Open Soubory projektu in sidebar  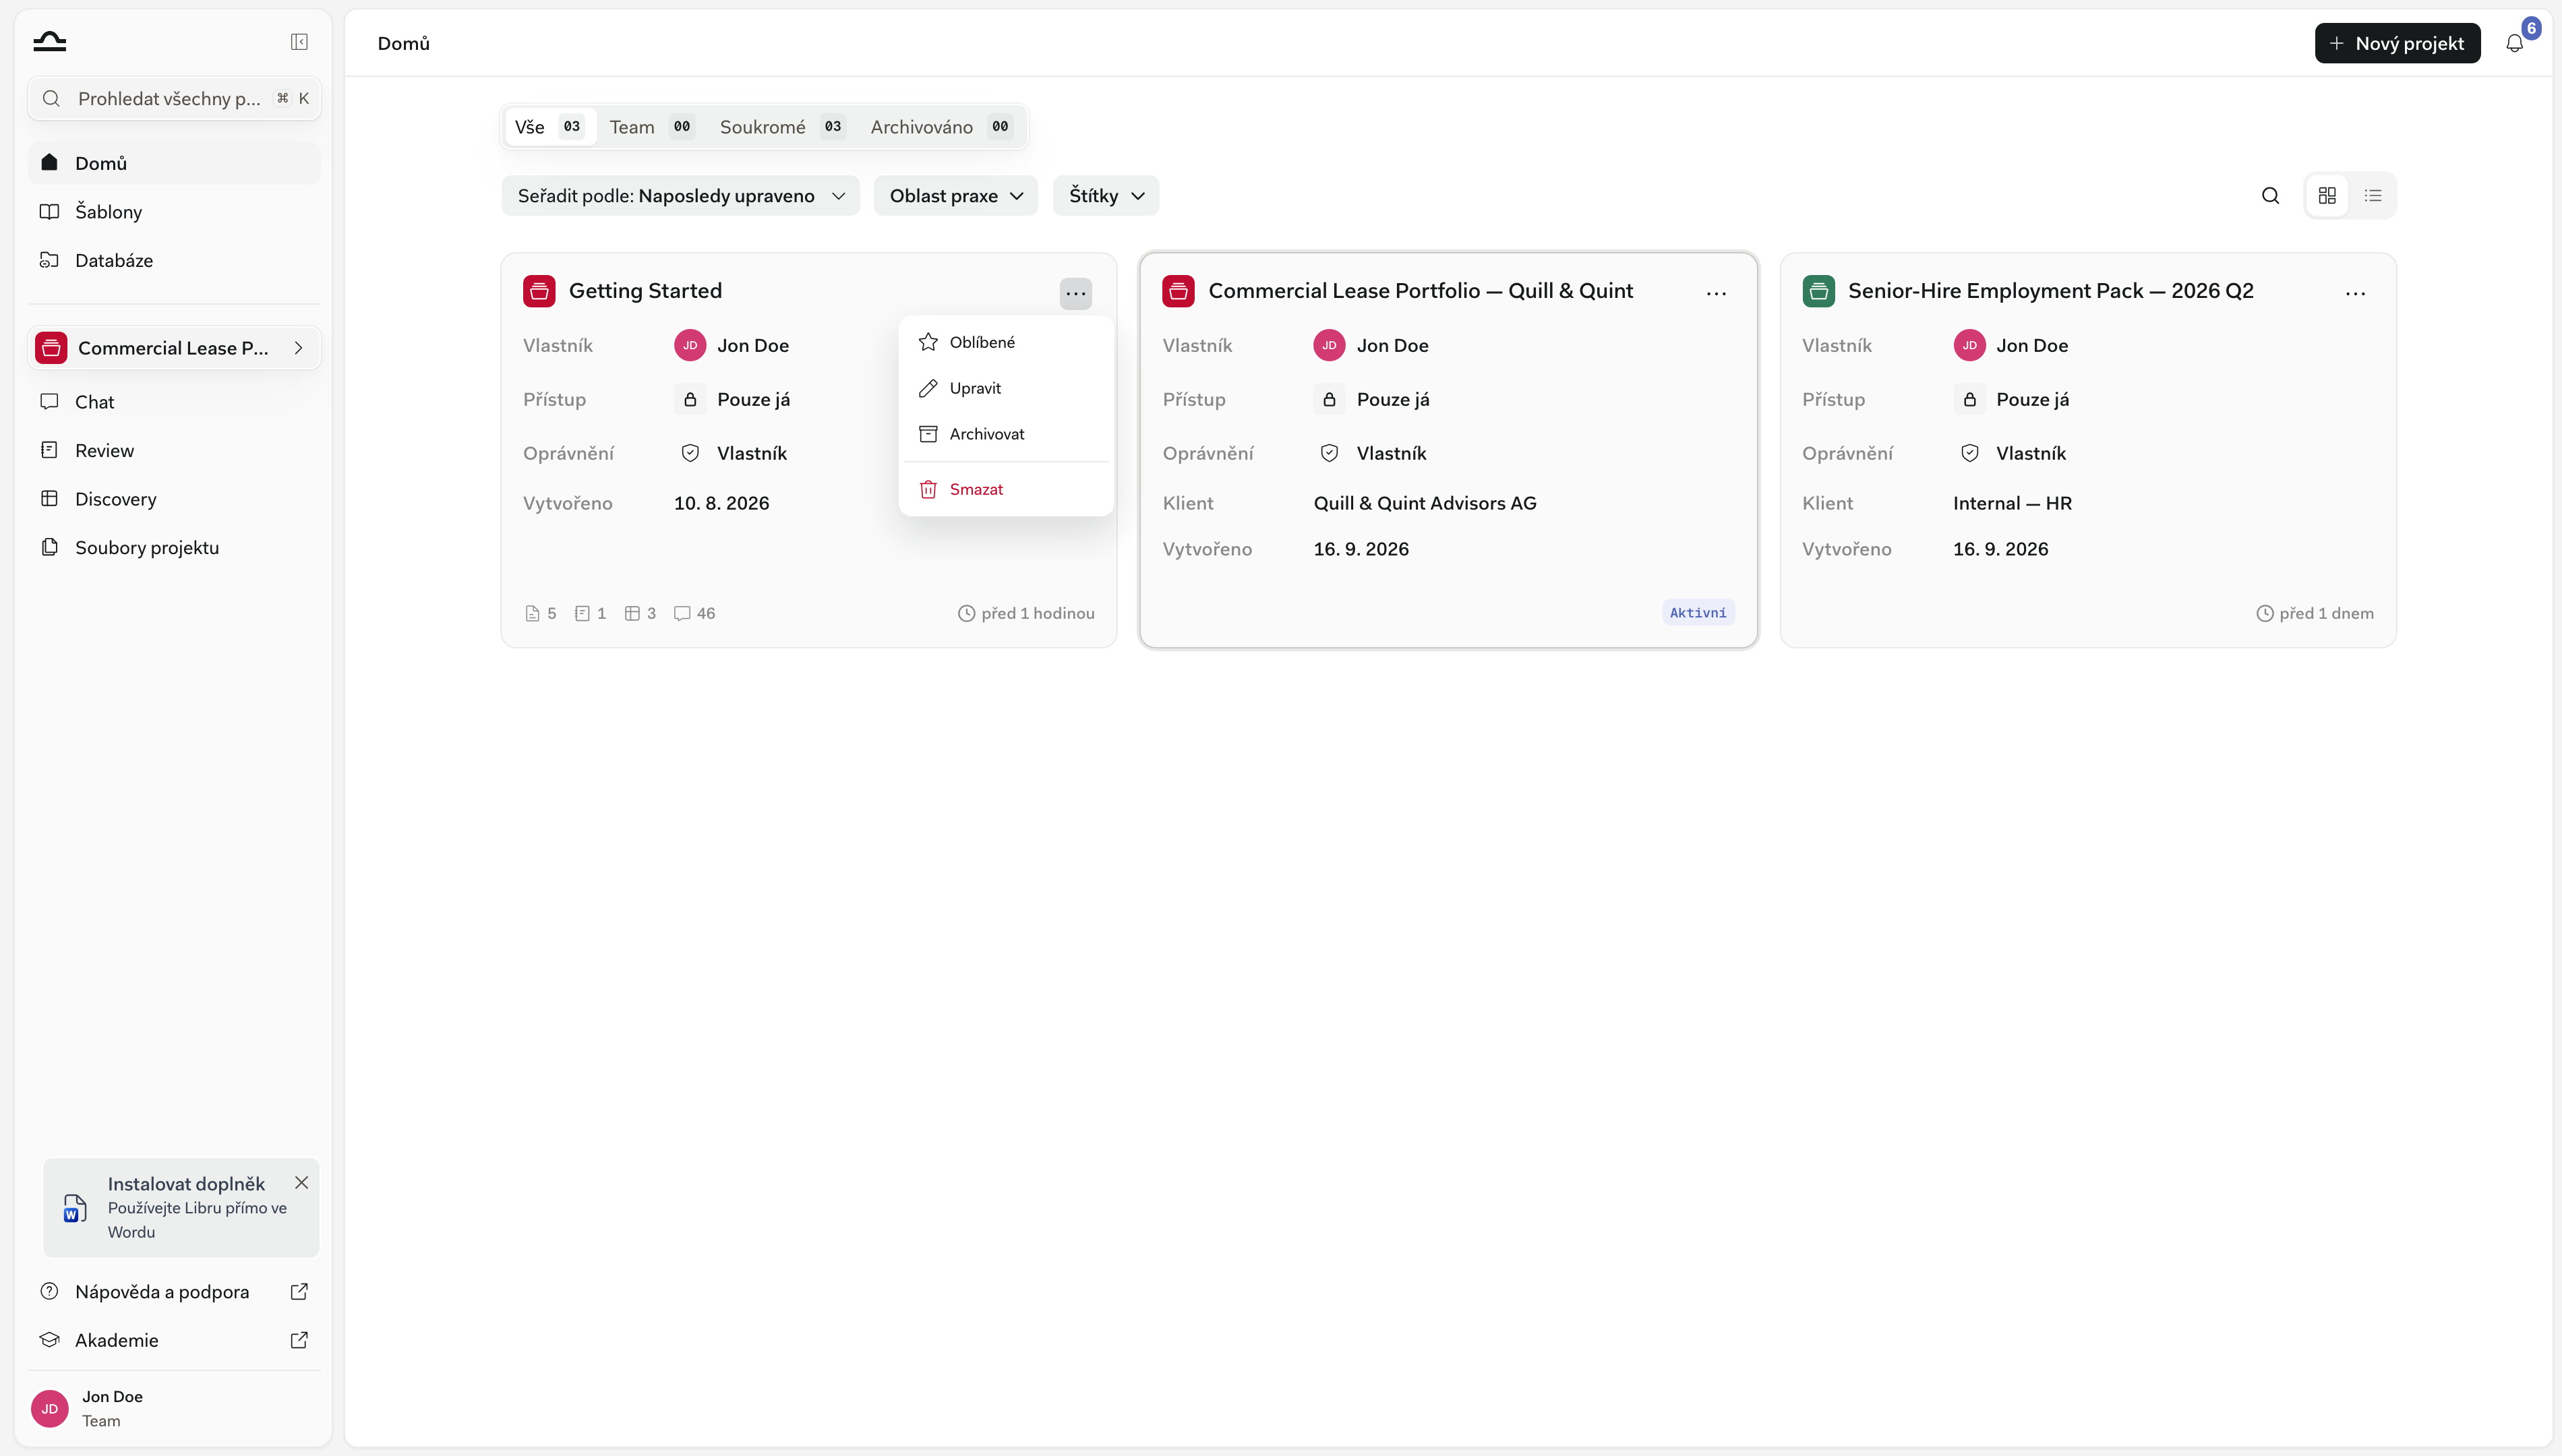pos(174,547)
